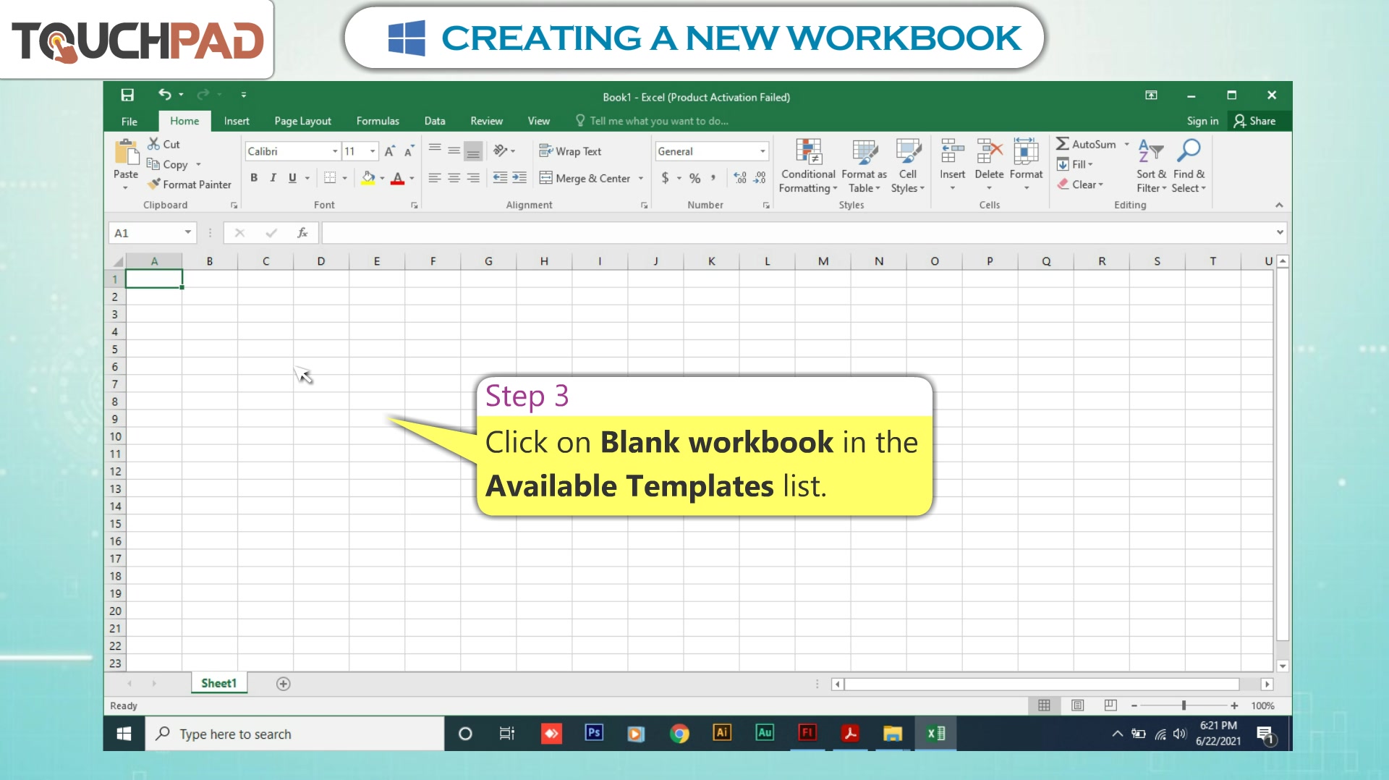1389x780 pixels.
Task: Click the Undo arrow icon
Action: (165, 94)
